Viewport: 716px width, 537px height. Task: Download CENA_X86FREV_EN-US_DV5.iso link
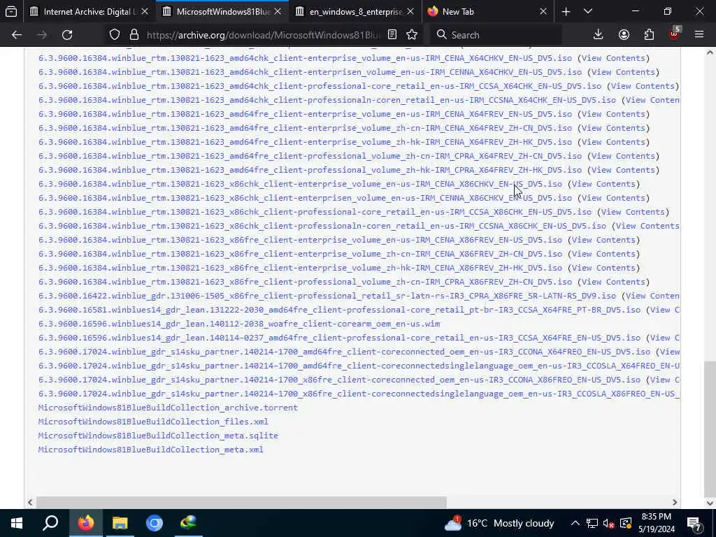tap(300, 240)
